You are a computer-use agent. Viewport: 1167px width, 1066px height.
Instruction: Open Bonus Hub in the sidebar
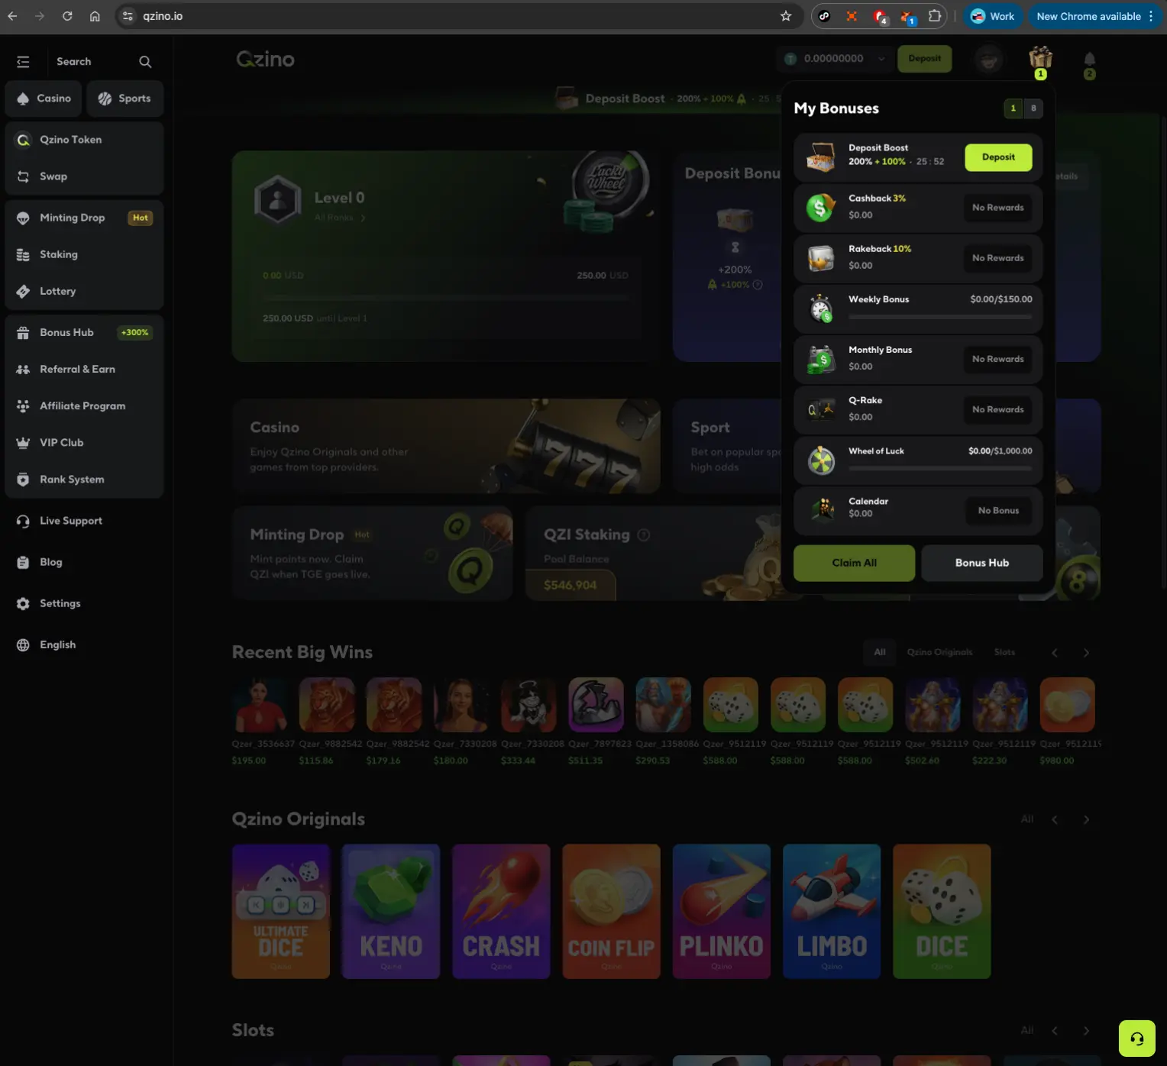pos(84,332)
